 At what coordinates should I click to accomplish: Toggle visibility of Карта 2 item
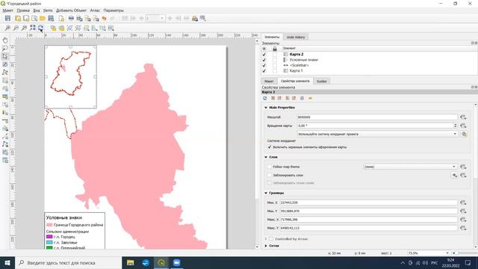tap(264, 55)
